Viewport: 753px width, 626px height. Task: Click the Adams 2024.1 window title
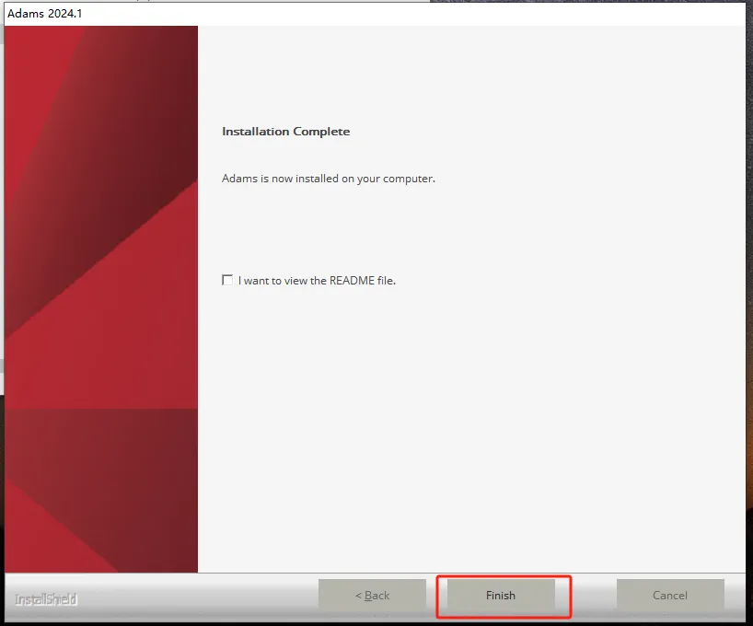coord(45,14)
